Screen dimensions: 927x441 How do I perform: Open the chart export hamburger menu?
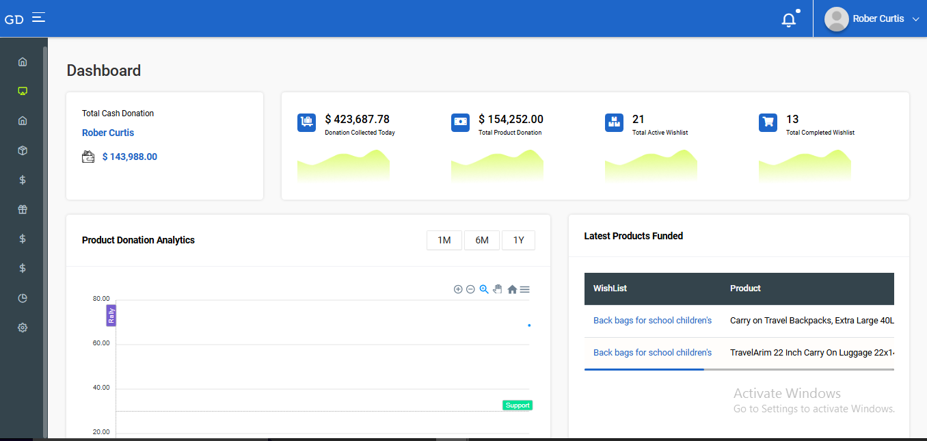[x=524, y=289]
